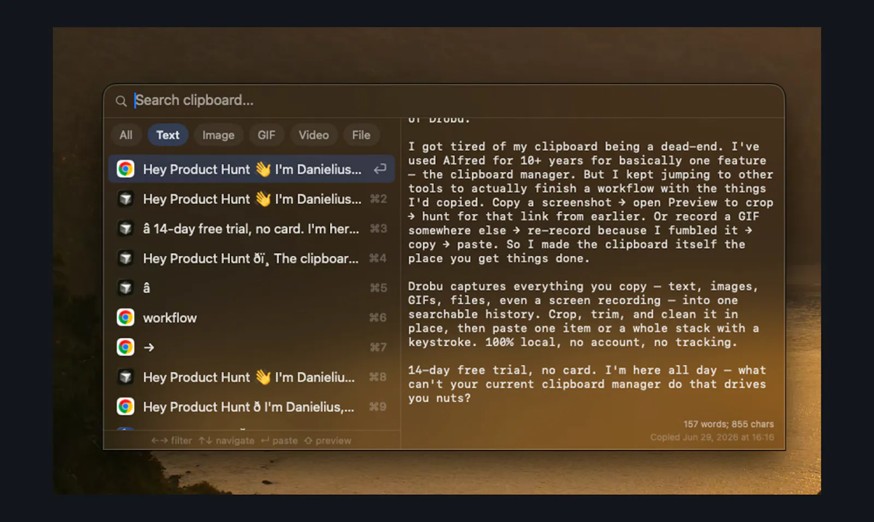Image resolution: width=874 pixels, height=522 pixels.
Task: Select the 14-day free trial clipboard entry
Action: [x=252, y=229]
